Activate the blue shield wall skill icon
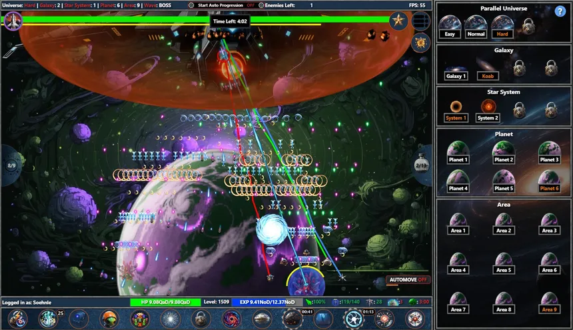Image resolution: width=573 pixels, height=330 pixels. click(x=323, y=319)
